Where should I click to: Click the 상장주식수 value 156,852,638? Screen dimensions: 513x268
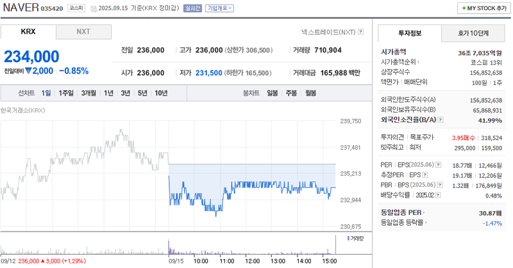pos(486,73)
